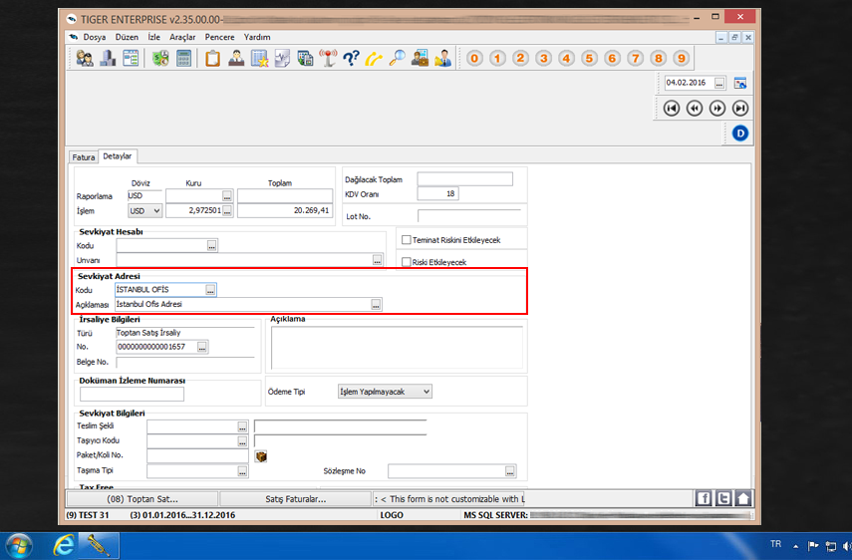
Task: Go to the previous record
Action: (695, 108)
